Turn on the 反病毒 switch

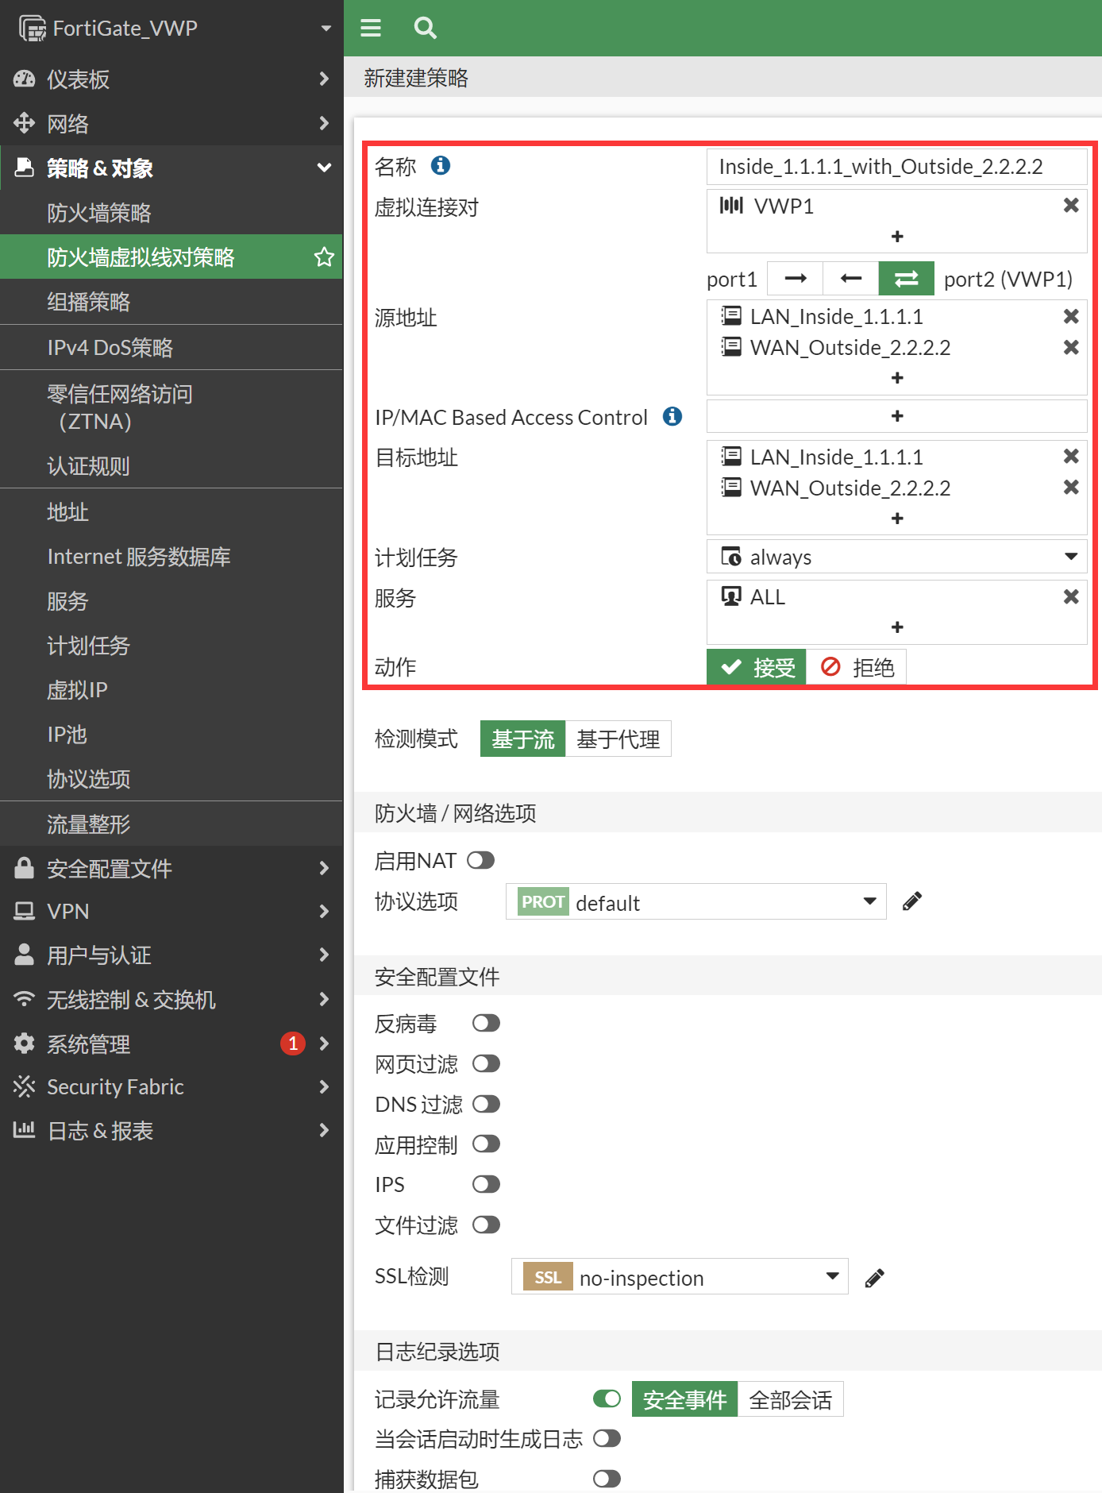(486, 1024)
